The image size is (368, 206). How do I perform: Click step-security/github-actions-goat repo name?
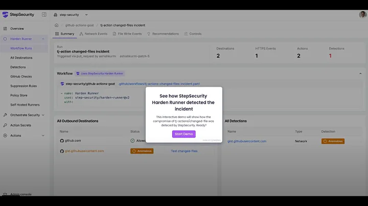coord(90,84)
